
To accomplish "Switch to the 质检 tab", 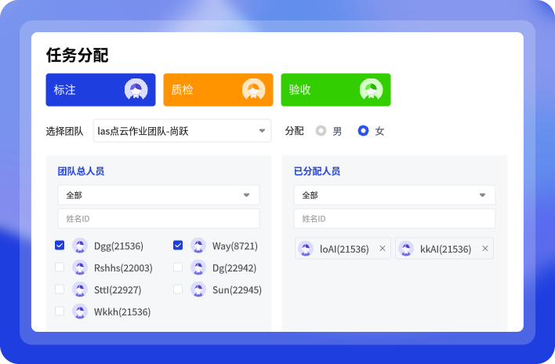I will coord(218,89).
